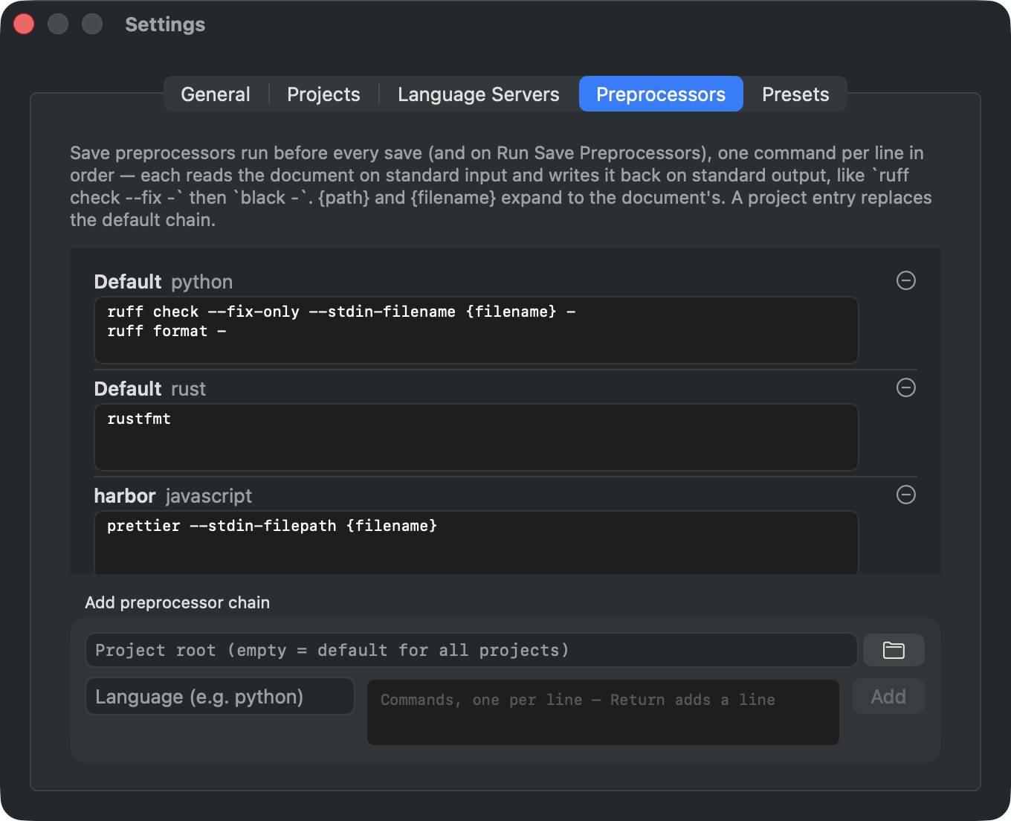Click the 'Default rust' heading
The image size is (1011, 821).
coord(150,389)
